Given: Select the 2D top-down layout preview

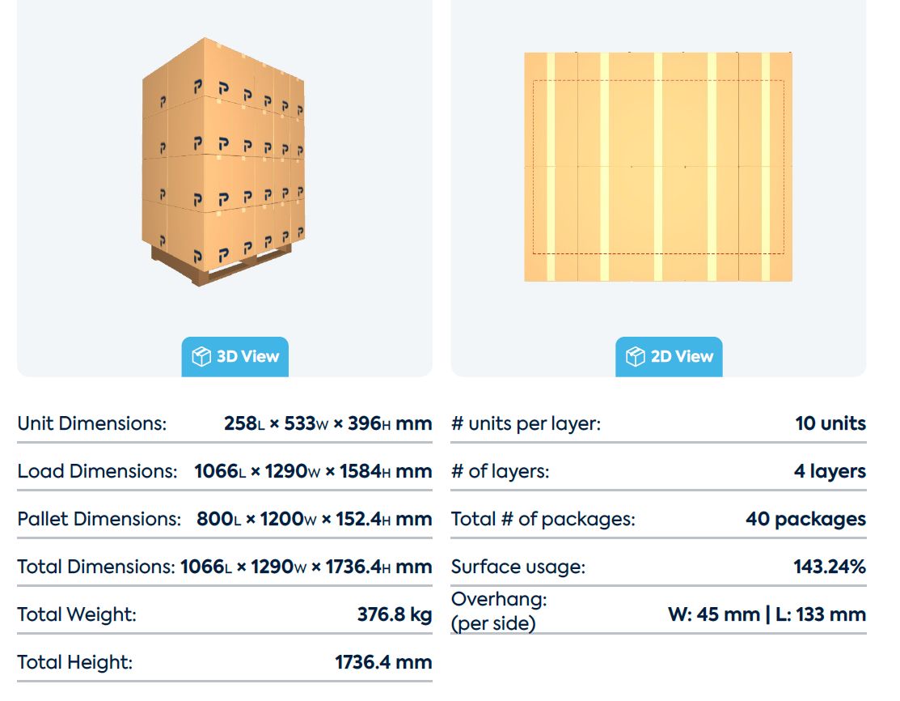Looking at the screenshot, I should pos(658,167).
